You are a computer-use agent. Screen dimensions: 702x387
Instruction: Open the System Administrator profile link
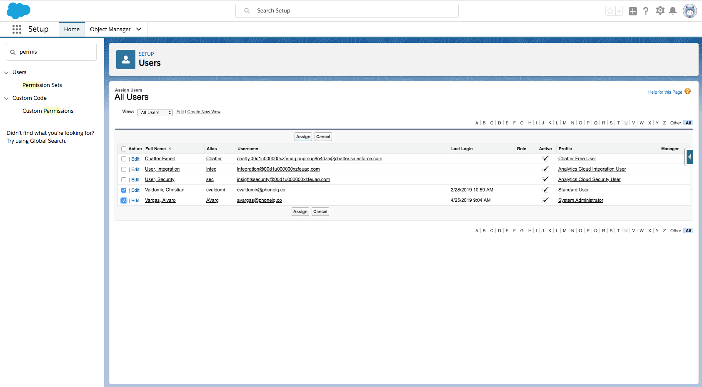point(580,200)
